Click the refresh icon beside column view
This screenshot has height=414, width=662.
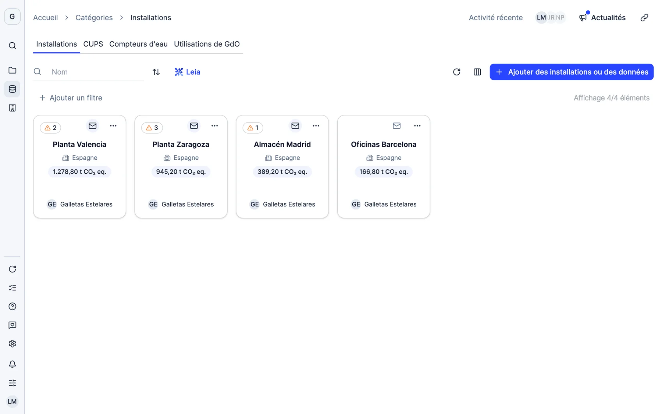pos(456,72)
